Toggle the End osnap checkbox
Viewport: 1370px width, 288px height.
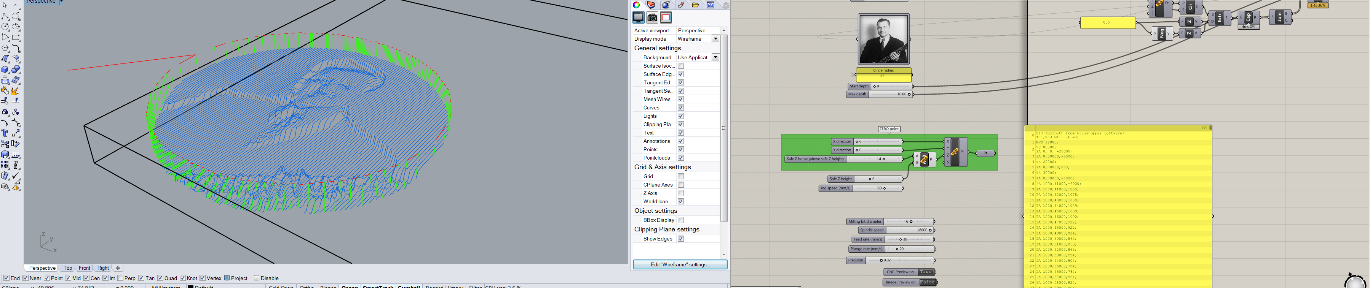[6, 278]
